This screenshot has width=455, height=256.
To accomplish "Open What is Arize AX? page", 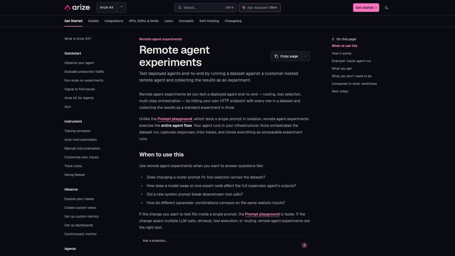I will click(x=77, y=39).
